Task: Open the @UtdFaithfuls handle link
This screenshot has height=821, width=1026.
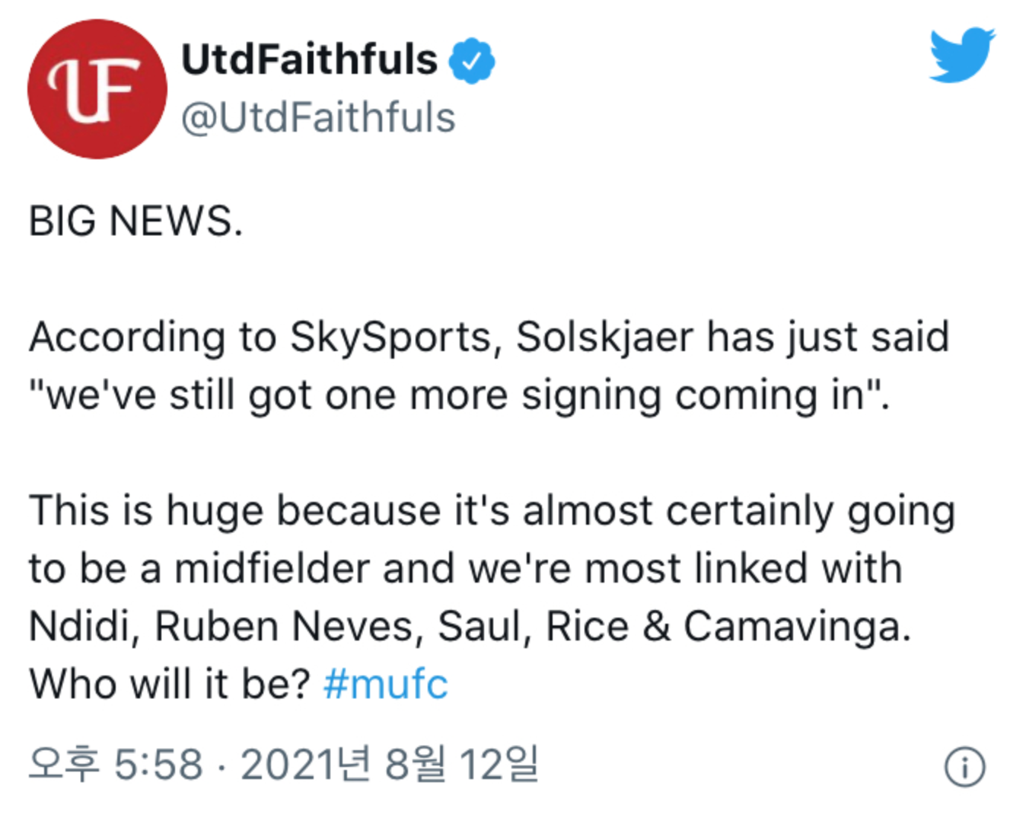Action: (x=318, y=118)
